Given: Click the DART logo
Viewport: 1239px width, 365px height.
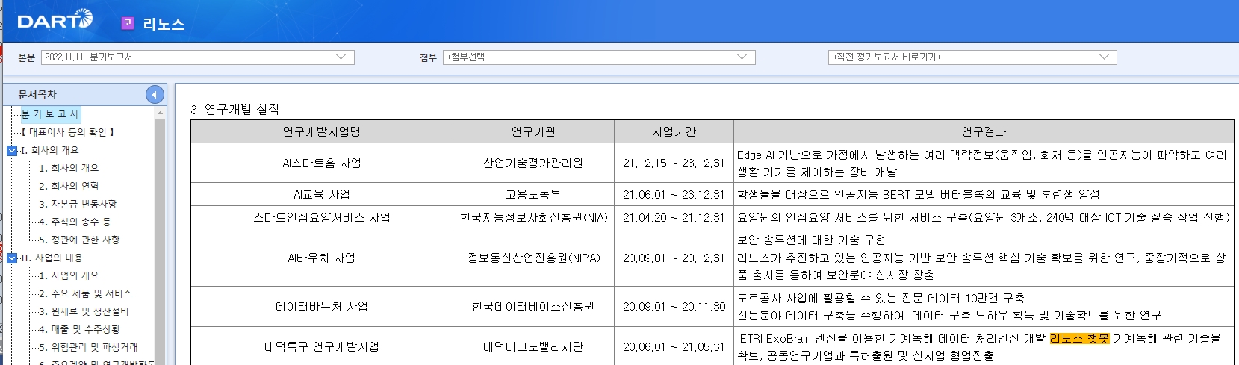Looking at the screenshot, I should point(55,20).
